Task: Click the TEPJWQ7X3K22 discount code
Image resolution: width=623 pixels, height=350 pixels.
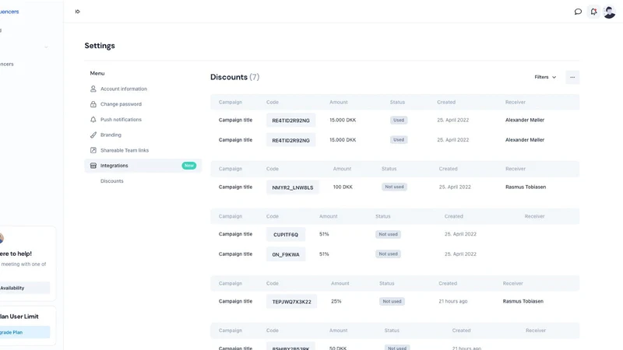Action: tap(291, 302)
